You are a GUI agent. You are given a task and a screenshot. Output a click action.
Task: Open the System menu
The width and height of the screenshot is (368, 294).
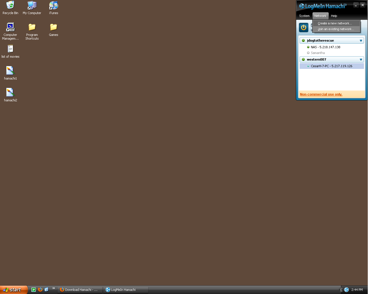point(304,16)
